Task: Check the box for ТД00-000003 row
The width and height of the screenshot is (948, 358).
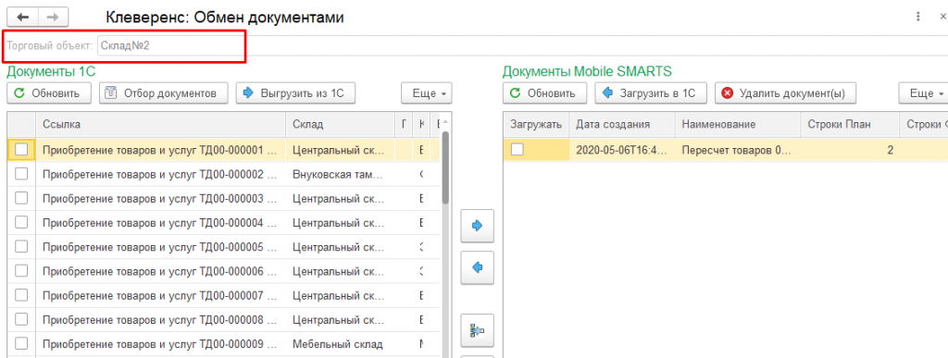Action: click(21, 198)
